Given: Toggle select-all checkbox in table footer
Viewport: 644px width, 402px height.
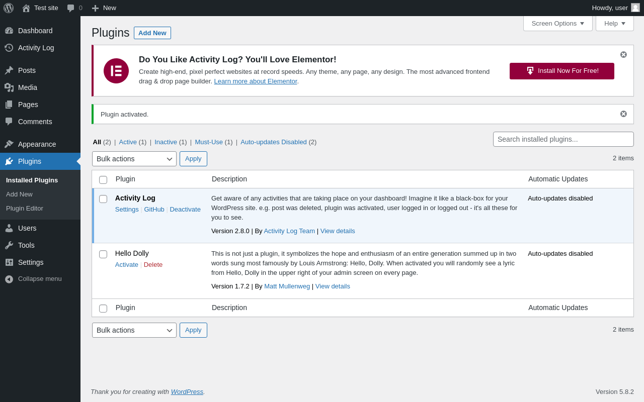Looking at the screenshot, I should pos(103,309).
